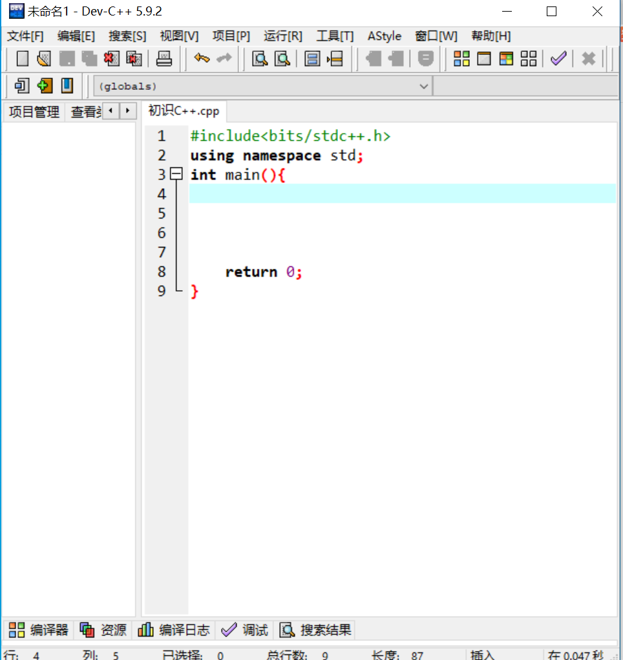This screenshot has width=623, height=660.
Task: Open the 文件[F] menu
Action: pyautogui.click(x=25, y=37)
